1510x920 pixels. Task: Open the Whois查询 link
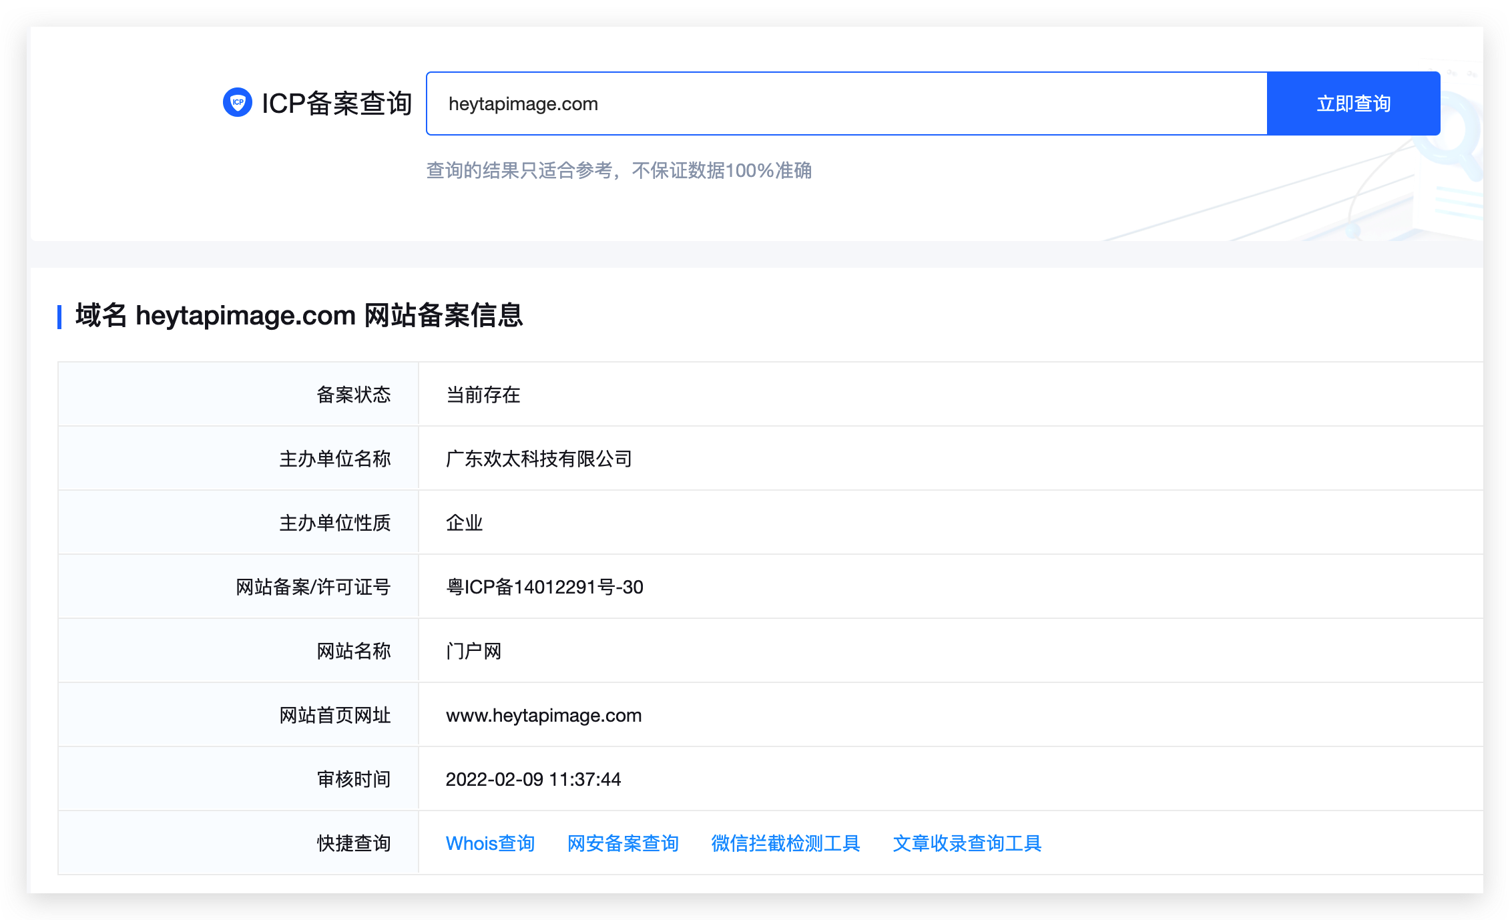[x=490, y=843]
